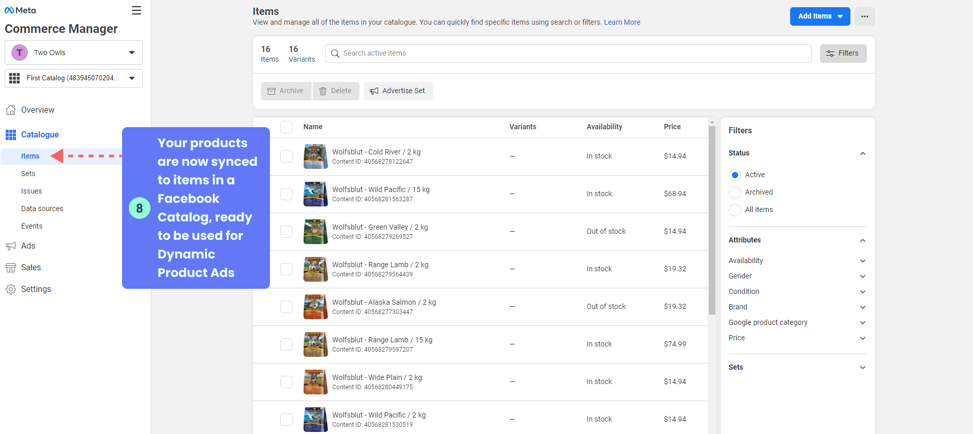Viewport: 973px width, 434px height.
Task: Follow the Learn More link
Action: click(x=622, y=23)
